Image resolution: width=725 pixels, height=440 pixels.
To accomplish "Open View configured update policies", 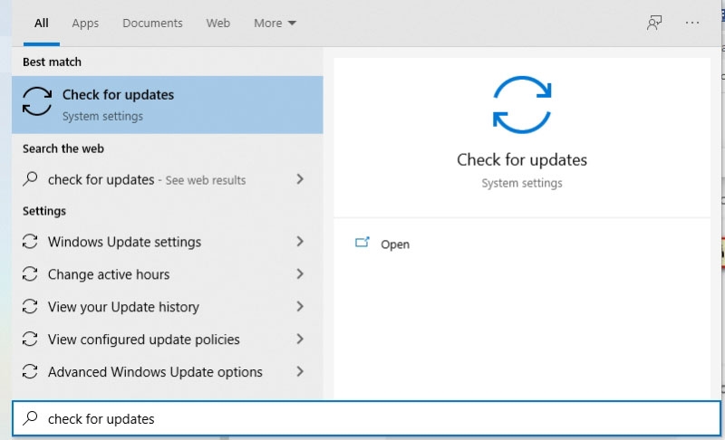I will [x=168, y=340].
